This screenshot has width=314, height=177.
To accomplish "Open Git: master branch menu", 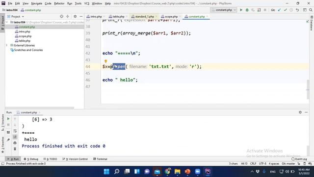I will pyautogui.click(x=288, y=164).
